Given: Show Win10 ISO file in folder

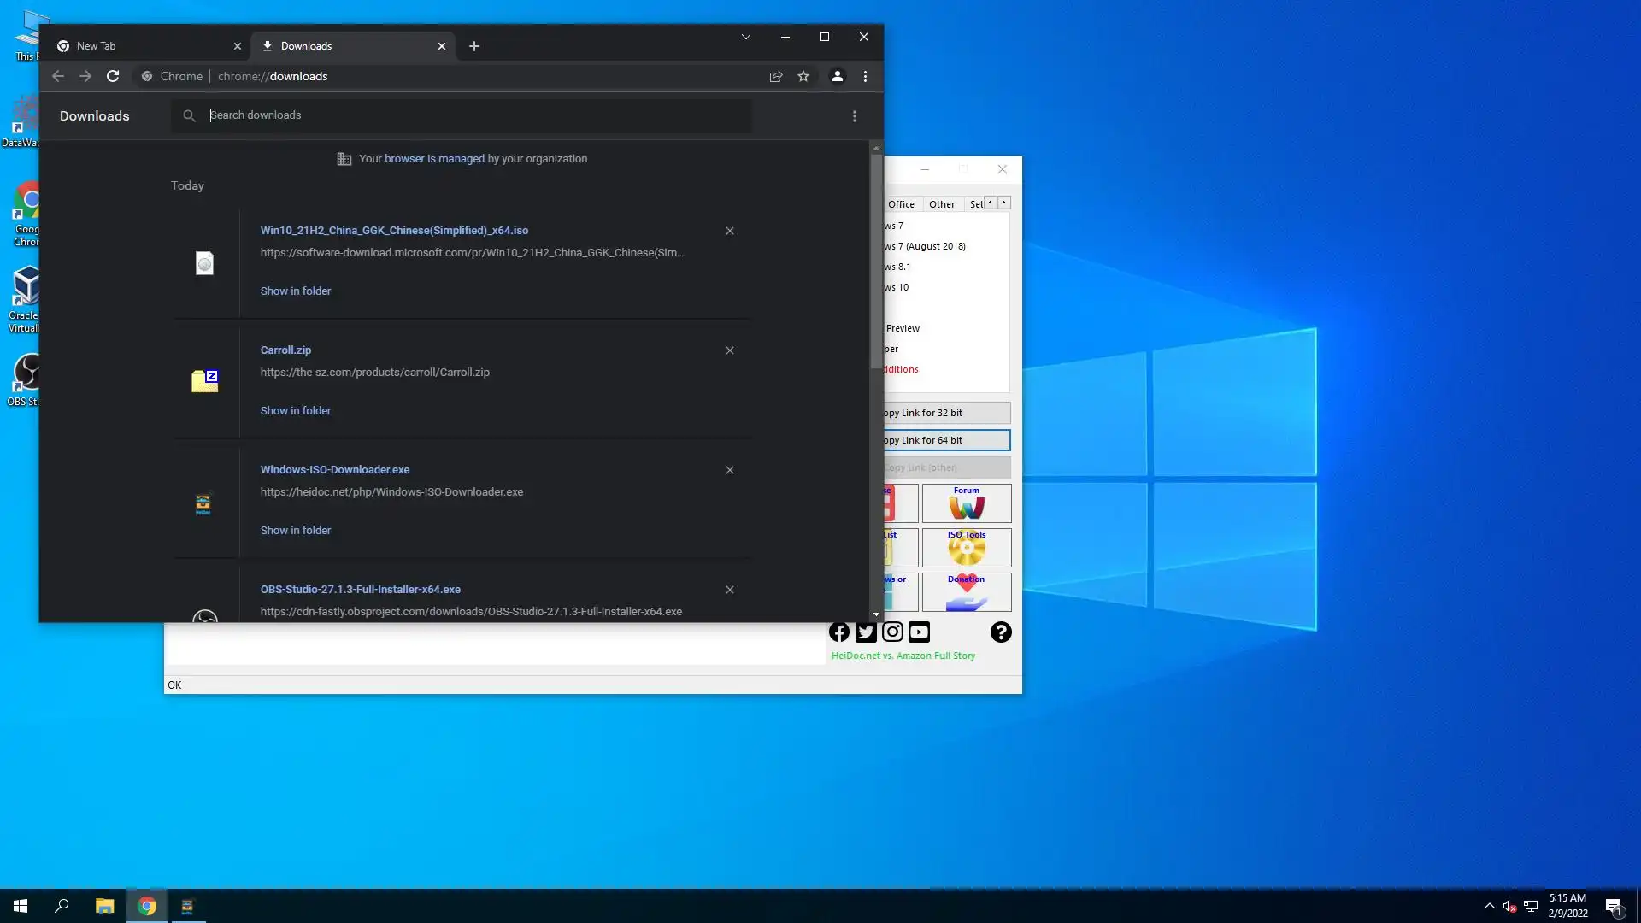Looking at the screenshot, I should (x=296, y=291).
